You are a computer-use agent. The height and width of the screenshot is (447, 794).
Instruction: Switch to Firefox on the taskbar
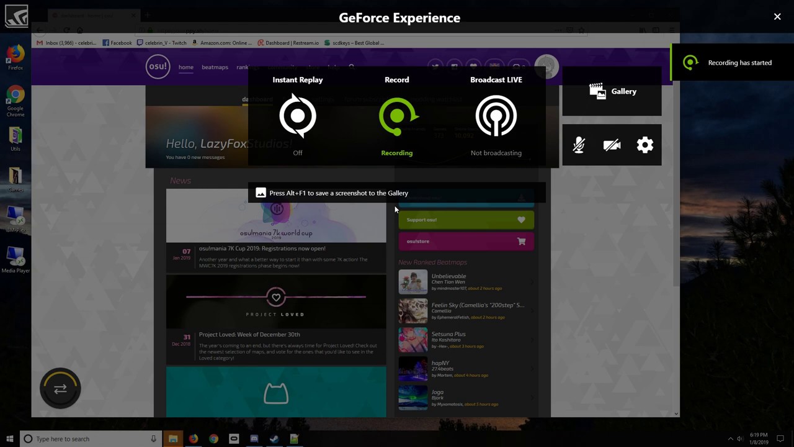(194, 439)
